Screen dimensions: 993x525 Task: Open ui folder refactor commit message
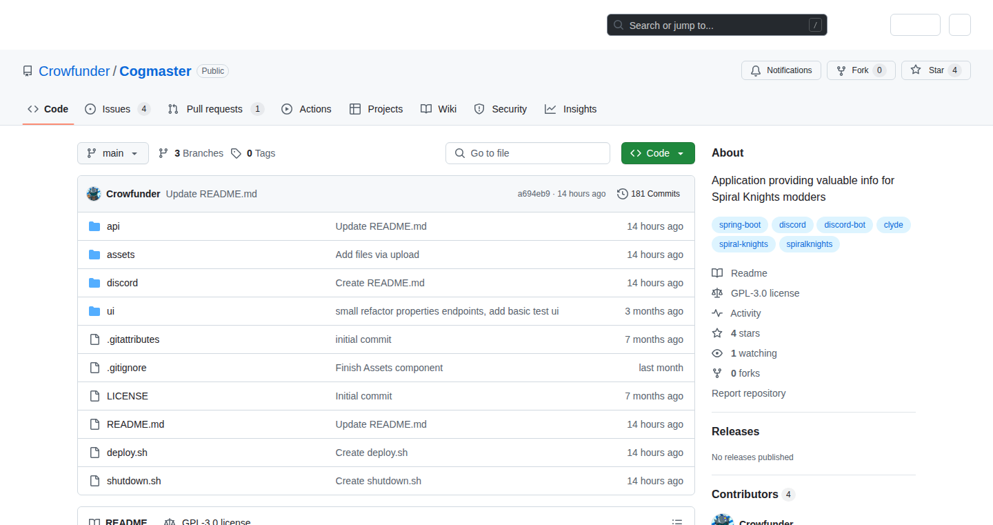(447, 311)
